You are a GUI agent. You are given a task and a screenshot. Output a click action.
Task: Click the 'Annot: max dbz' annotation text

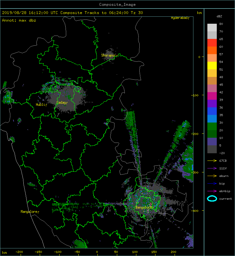(19, 20)
